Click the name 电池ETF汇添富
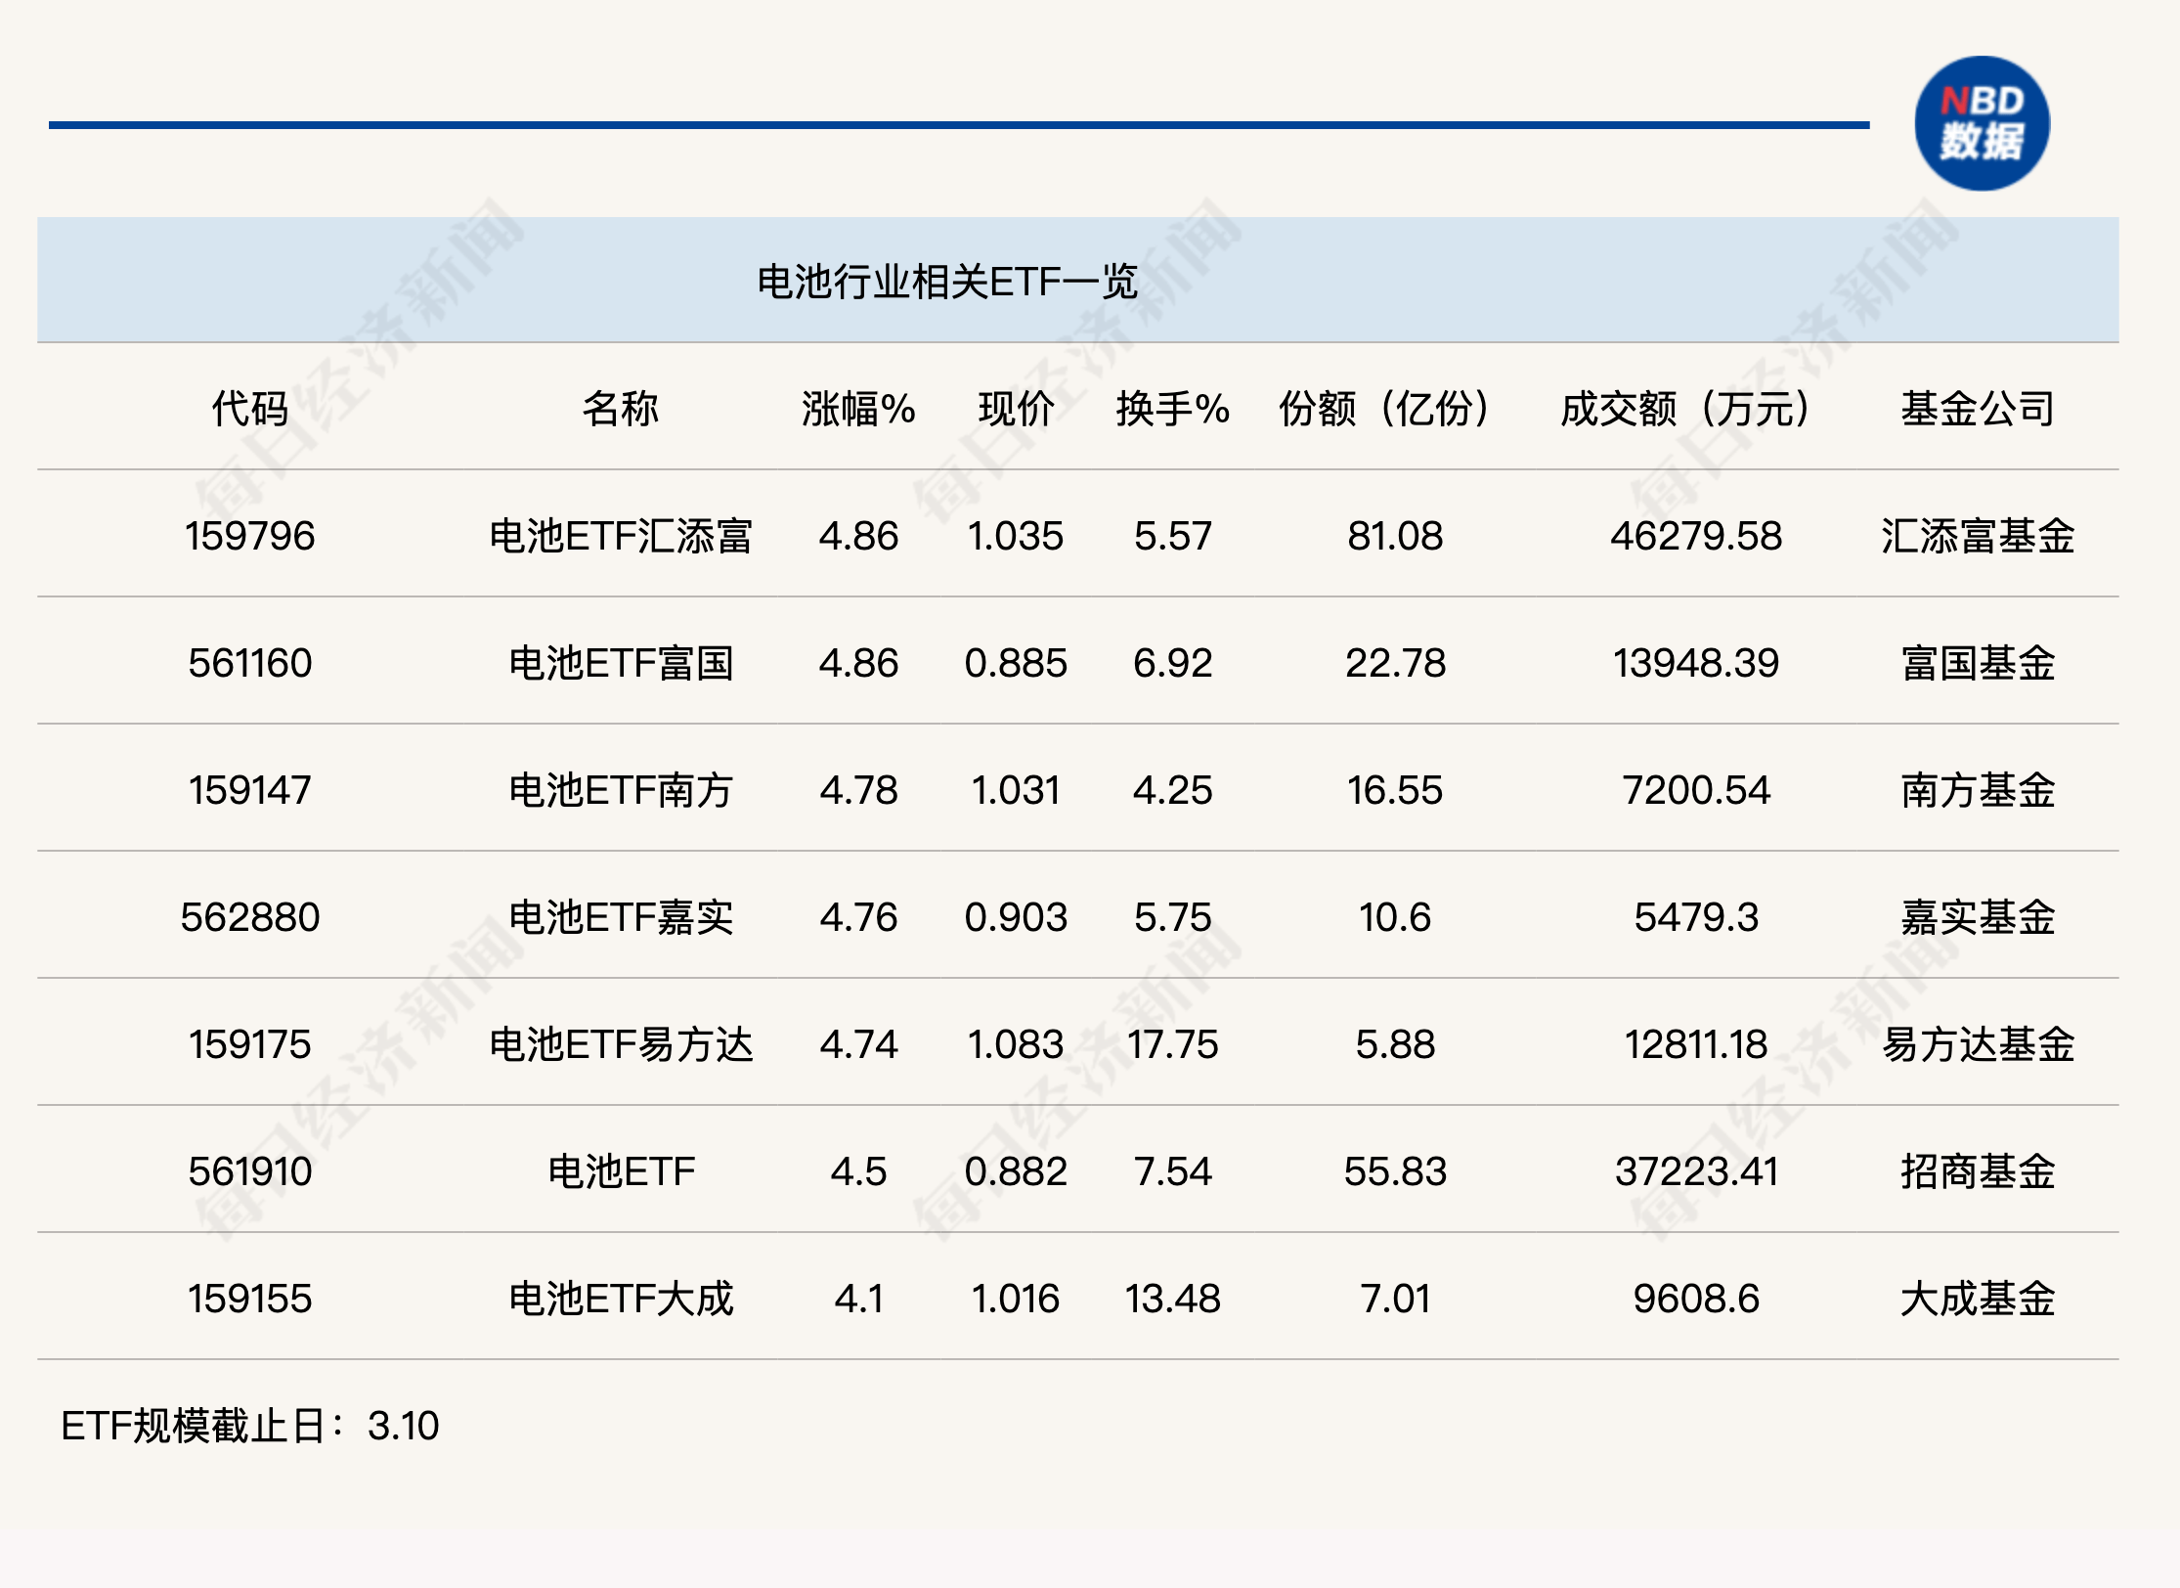 (x=621, y=536)
